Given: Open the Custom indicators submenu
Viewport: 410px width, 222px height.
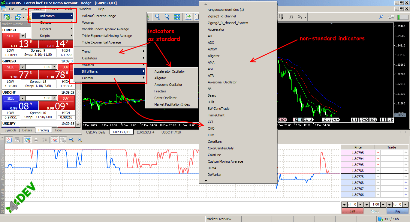Looking at the screenshot, I should (110, 78).
